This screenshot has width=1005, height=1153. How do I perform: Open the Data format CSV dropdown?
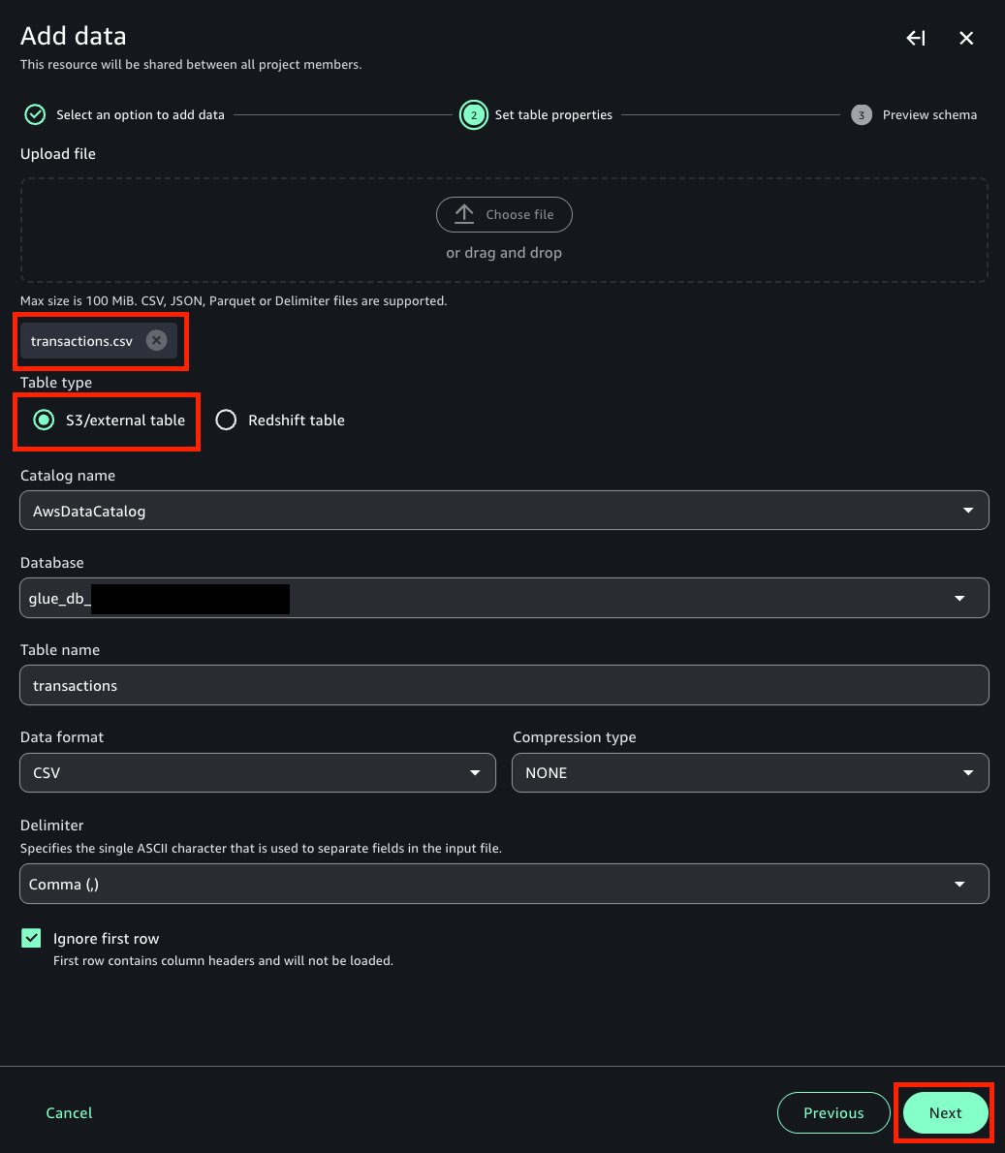point(258,773)
